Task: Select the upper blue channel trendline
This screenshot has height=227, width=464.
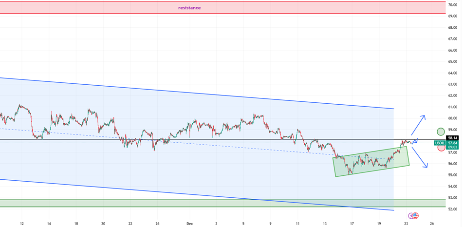Action: click(195, 93)
